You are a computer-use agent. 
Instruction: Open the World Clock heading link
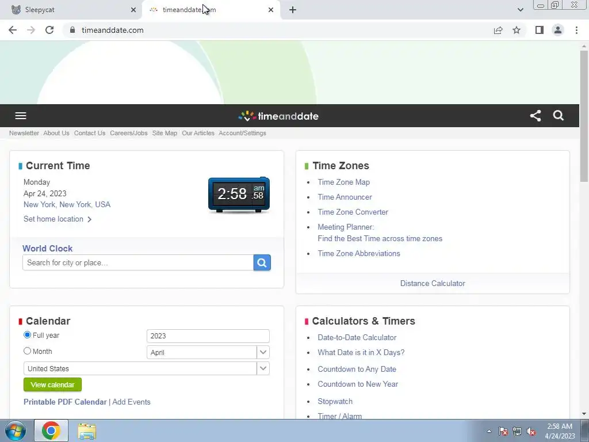pos(47,249)
